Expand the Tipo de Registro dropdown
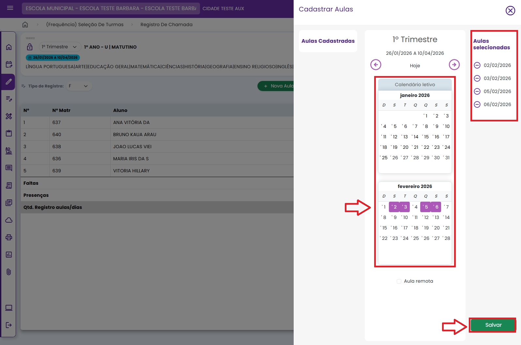This screenshot has height=345, width=521. pos(79,86)
